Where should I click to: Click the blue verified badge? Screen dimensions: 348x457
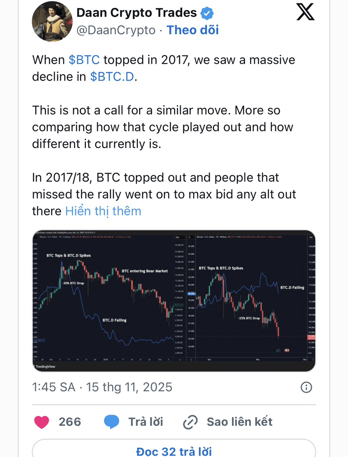[x=207, y=13]
